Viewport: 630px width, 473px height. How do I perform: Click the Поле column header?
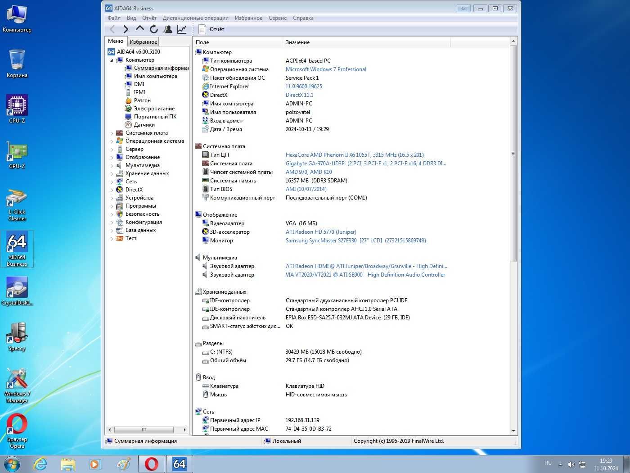pyautogui.click(x=238, y=42)
